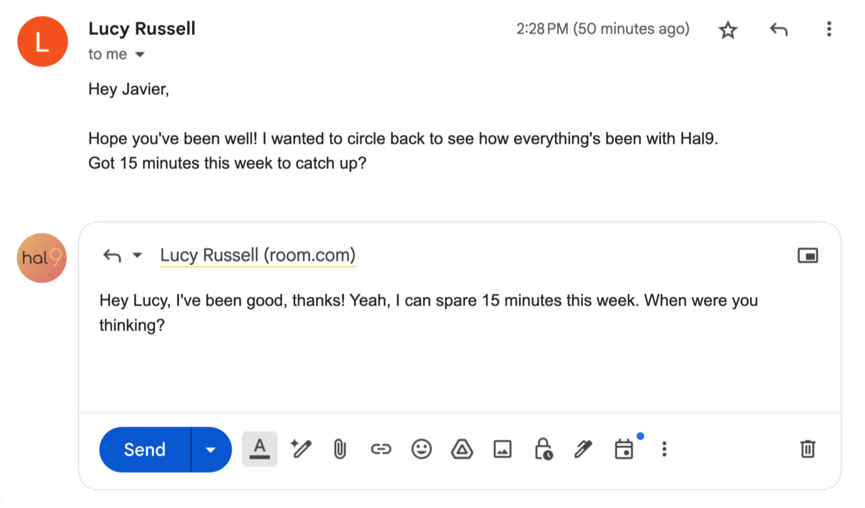Open more send options dropdown
Image resolution: width=865 pixels, height=508 pixels.
[x=211, y=449]
